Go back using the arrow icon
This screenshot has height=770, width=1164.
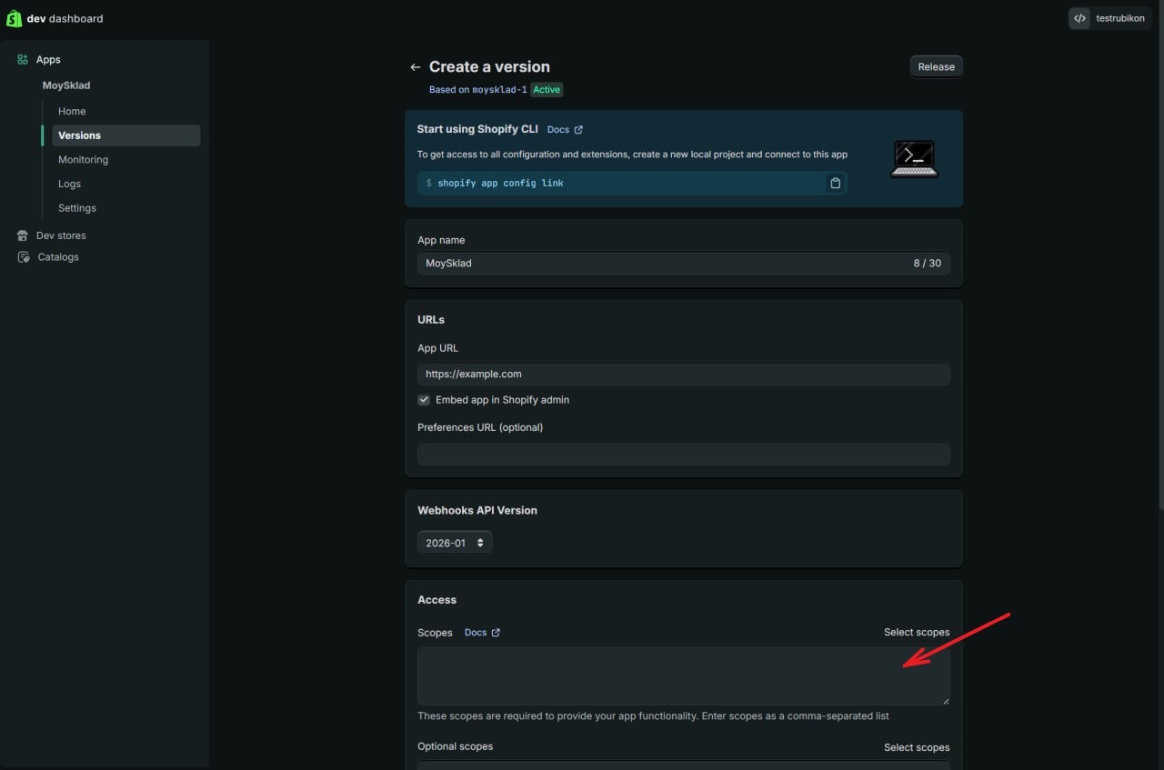tap(416, 67)
